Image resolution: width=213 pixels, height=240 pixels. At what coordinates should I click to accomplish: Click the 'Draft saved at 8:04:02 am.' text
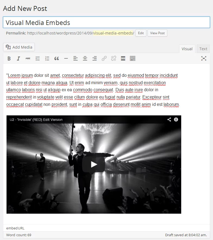[x=186, y=235]
